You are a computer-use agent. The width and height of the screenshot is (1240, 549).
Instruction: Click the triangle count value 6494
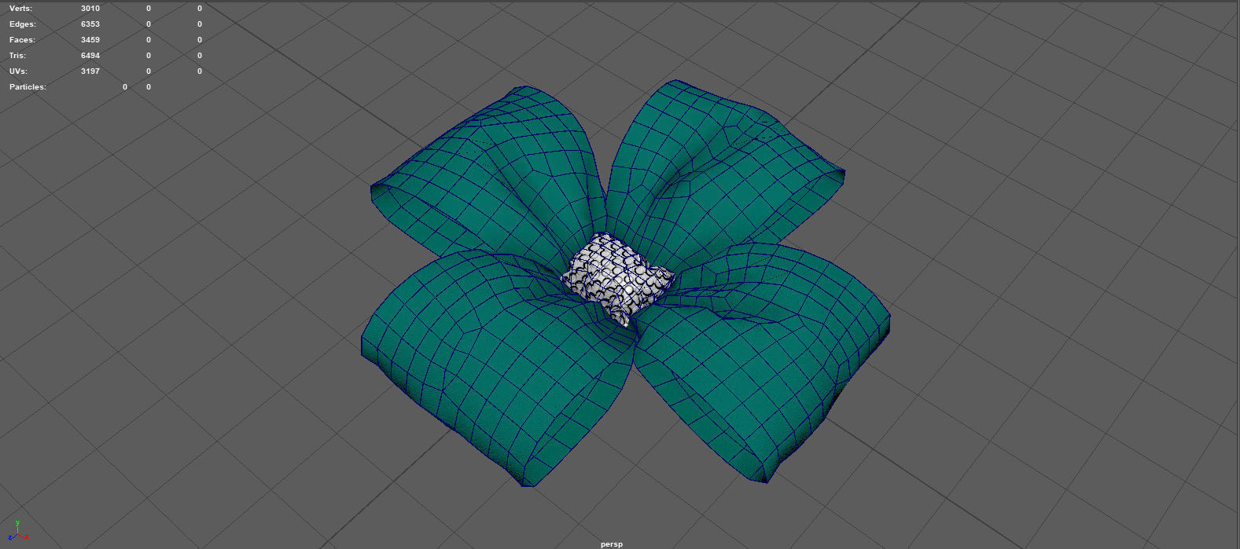pos(90,56)
